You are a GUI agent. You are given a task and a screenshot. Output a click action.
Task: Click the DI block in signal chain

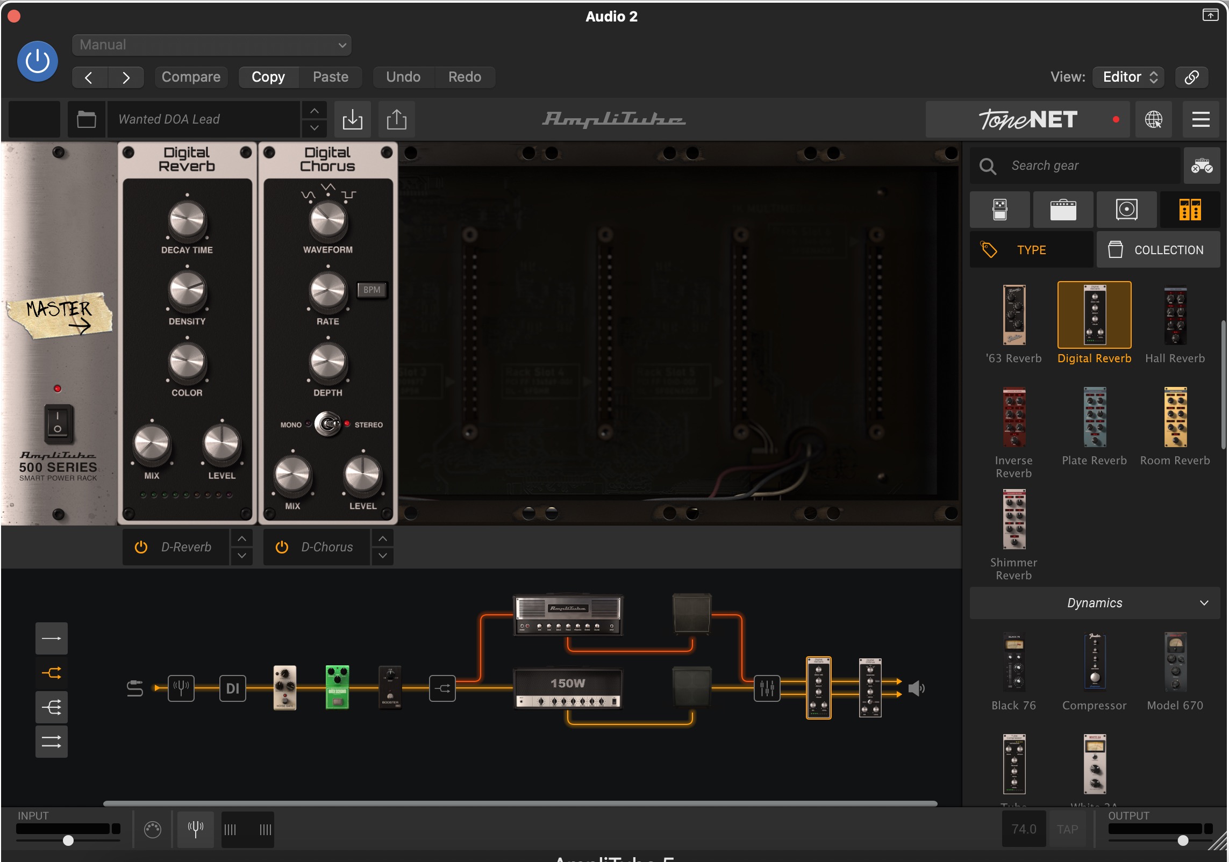[x=233, y=688]
